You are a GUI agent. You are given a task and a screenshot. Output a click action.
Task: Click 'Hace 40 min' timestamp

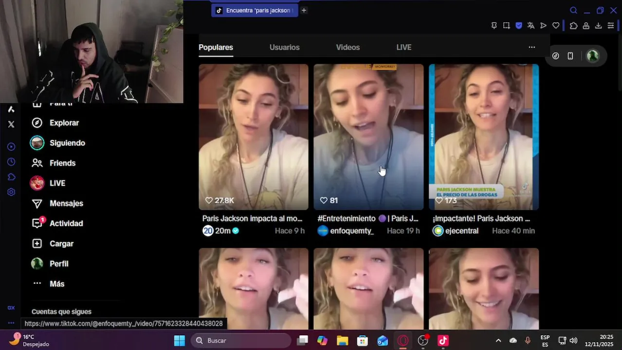(513, 231)
